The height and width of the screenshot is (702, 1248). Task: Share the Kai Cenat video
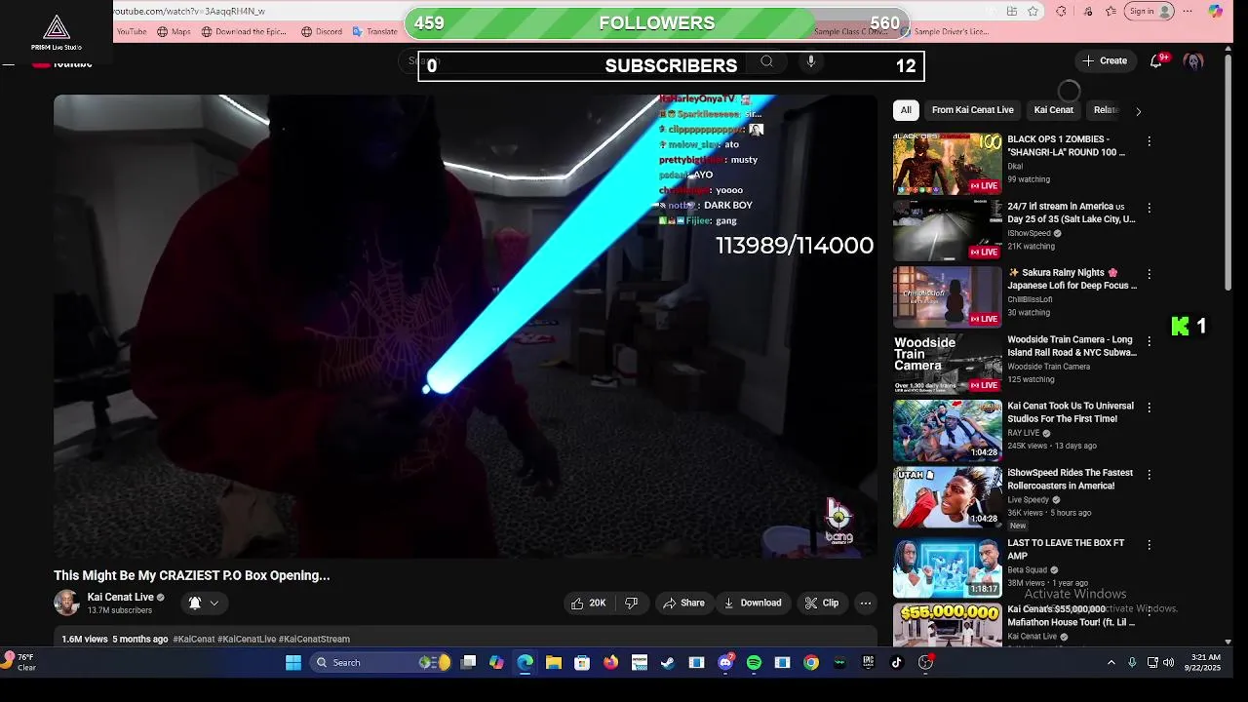683,603
